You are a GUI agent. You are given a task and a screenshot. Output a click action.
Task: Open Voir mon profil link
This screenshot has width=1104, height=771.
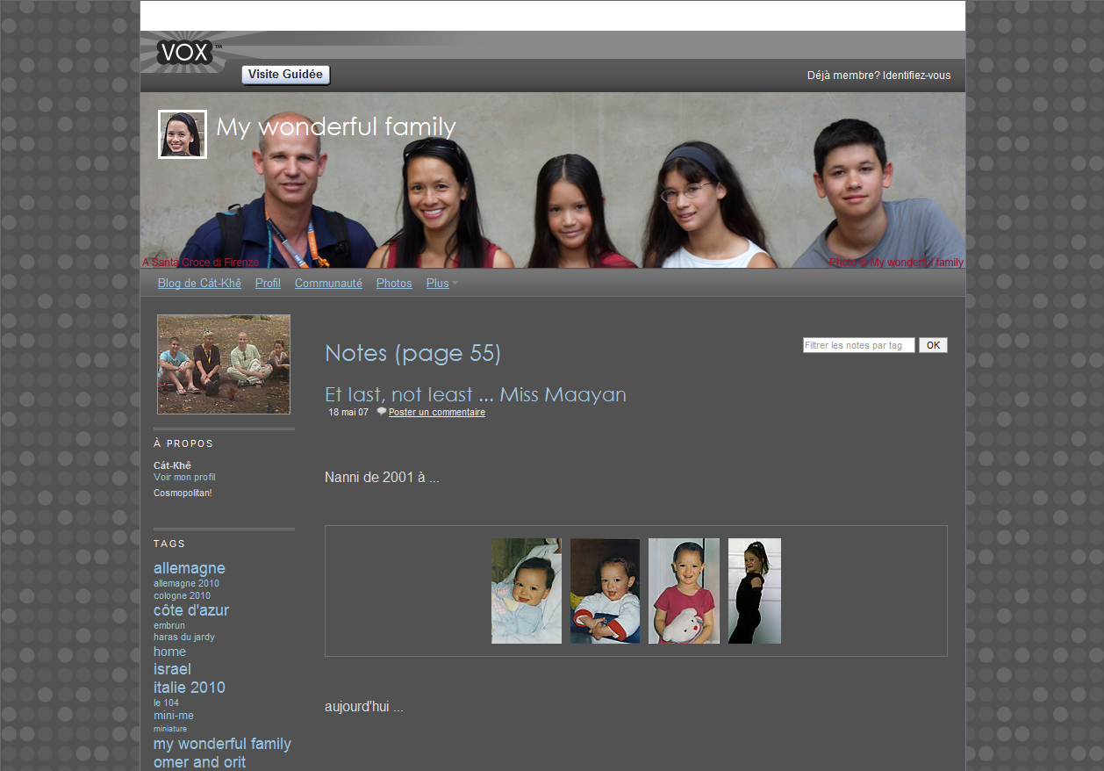(x=184, y=478)
